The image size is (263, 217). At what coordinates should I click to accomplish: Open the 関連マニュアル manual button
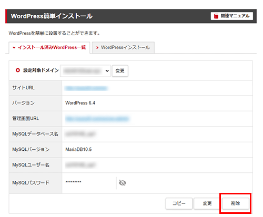tap(231, 16)
